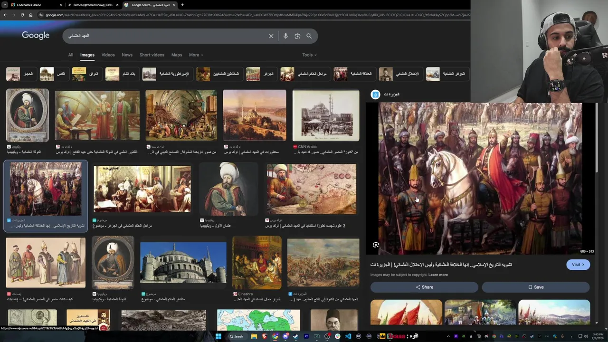Viewport: 608px width, 342px height.
Task: Show hidden system tray icons chevron
Action: click(x=448, y=336)
